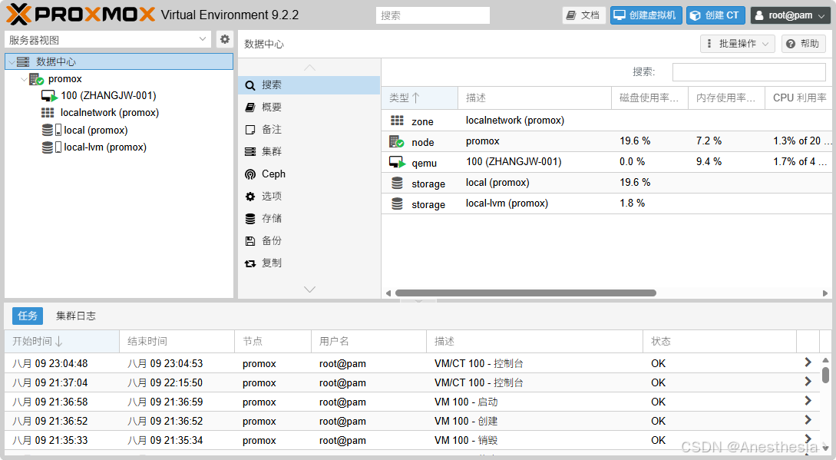Click 'VM 100 - 销毁' task description
This screenshot has height=460, width=836.
click(x=466, y=441)
